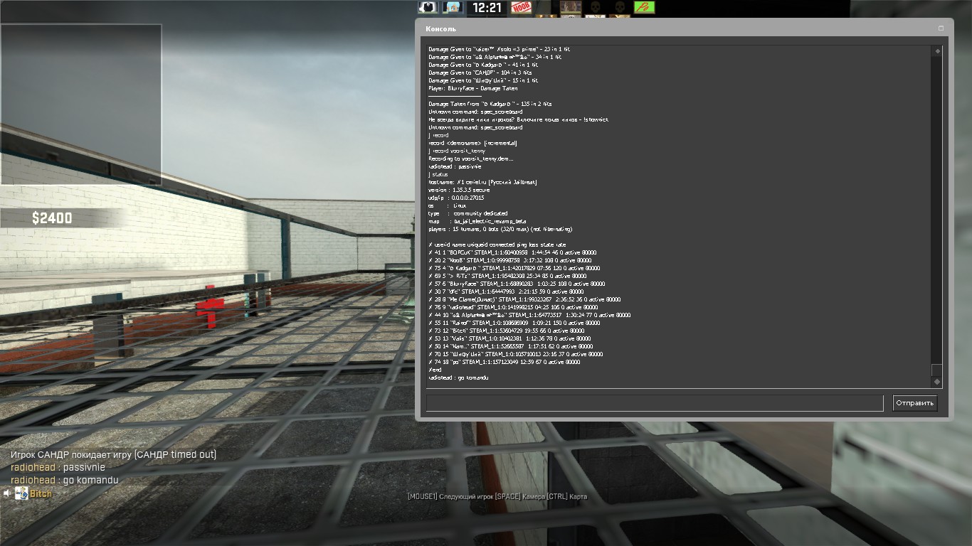
Task: Select the red NOOB player avatar
Action: click(x=522, y=7)
